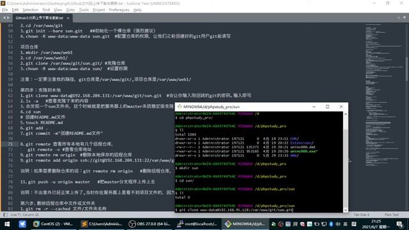Click unins000.exe entry in terminal listing

coord(304,151)
